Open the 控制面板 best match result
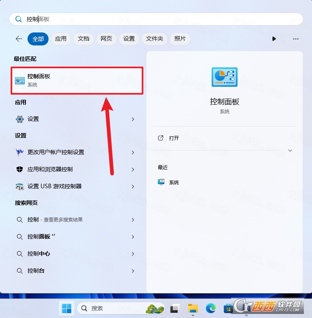 pos(77,80)
